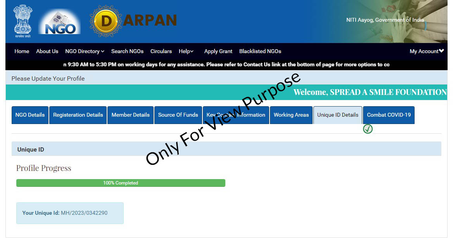
Task: Expand the Help dropdown menu
Action: (186, 51)
